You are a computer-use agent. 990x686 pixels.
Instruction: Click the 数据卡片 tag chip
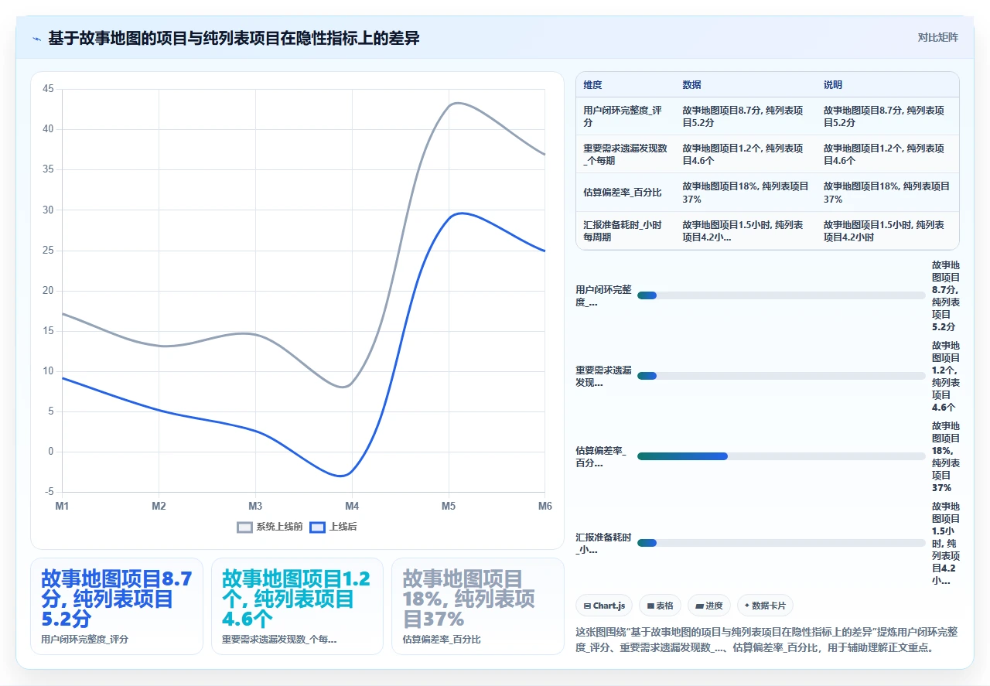click(765, 606)
